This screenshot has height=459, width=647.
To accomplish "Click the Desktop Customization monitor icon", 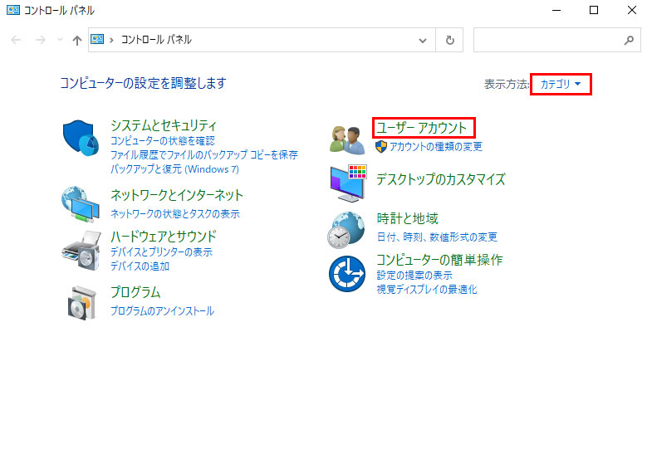I will click(x=348, y=183).
